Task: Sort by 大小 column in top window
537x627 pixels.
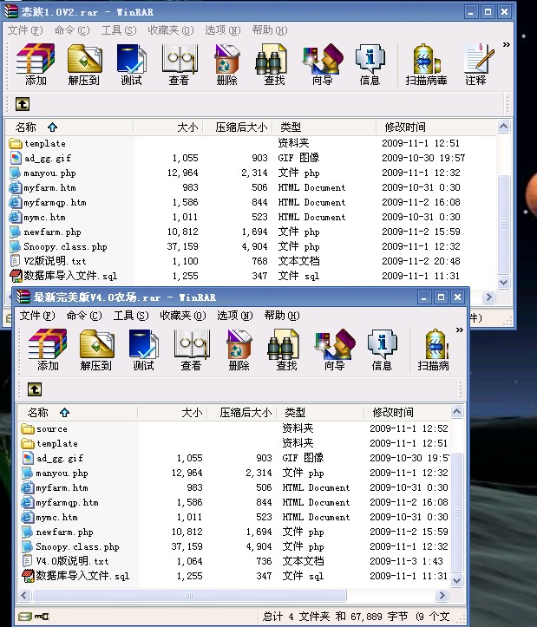Action: point(168,127)
